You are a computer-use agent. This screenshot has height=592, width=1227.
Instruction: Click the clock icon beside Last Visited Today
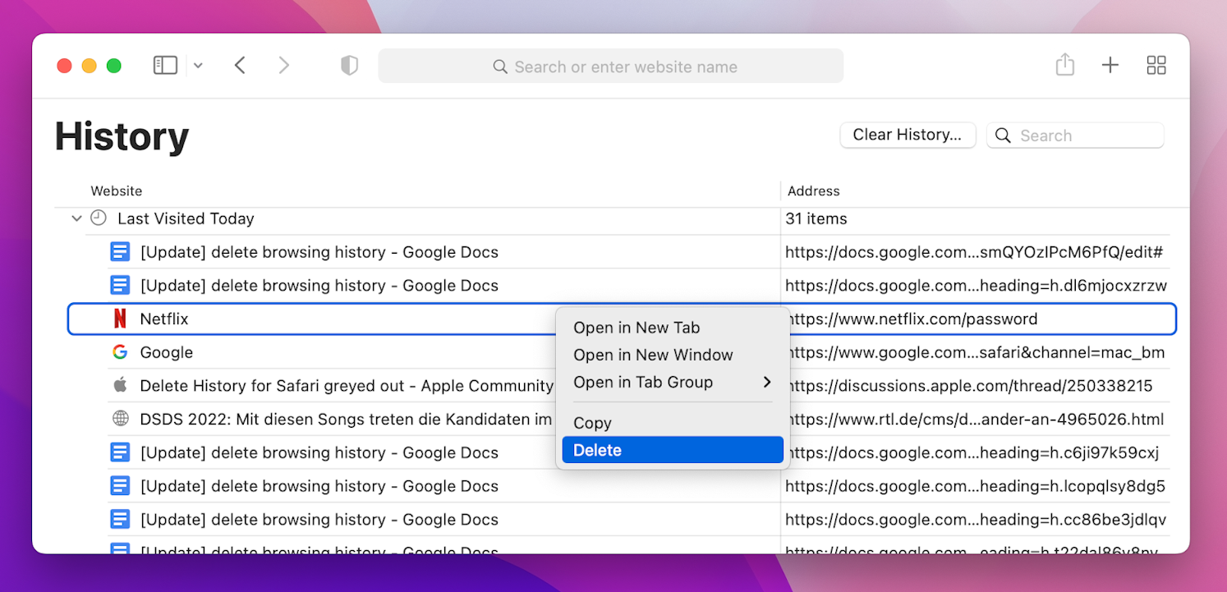coord(98,218)
